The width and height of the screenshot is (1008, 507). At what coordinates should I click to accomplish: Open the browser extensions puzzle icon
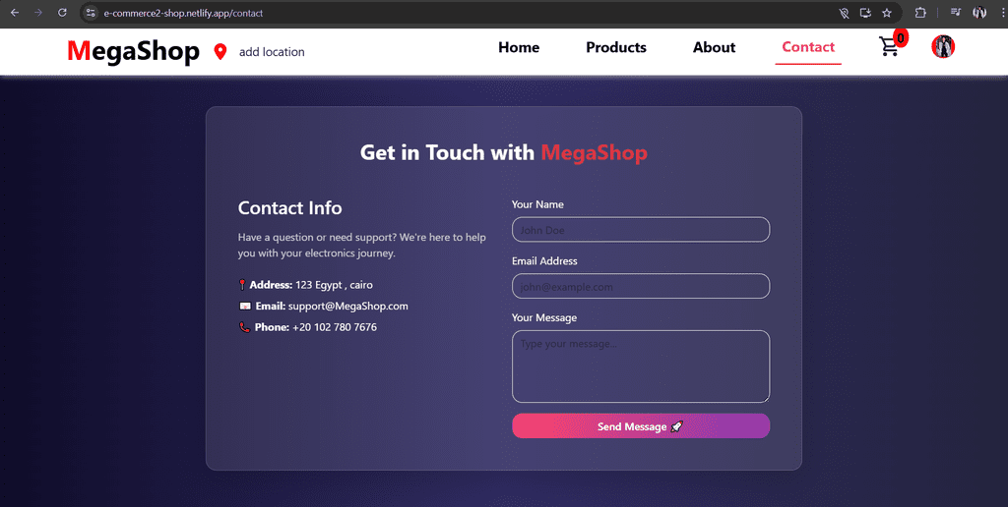point(920,14)
